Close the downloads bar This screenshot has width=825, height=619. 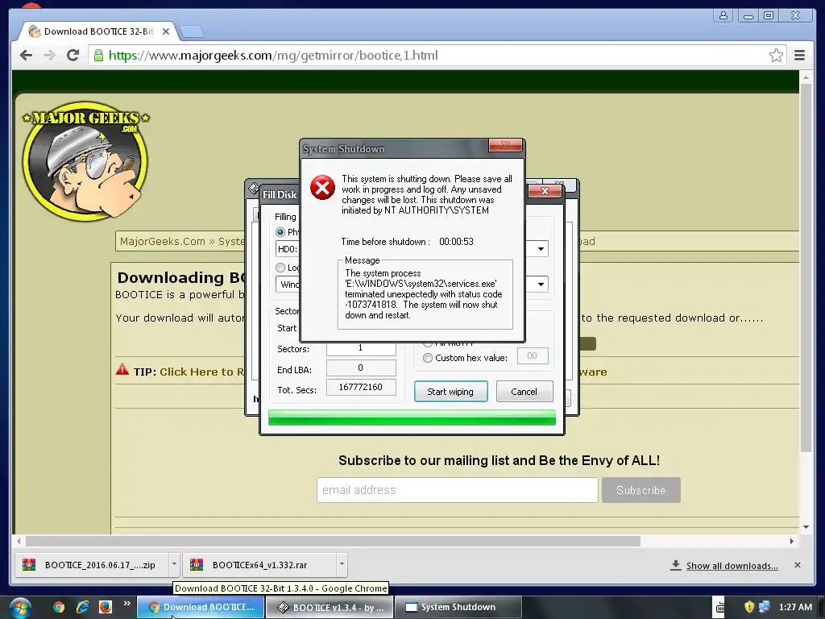797,565
